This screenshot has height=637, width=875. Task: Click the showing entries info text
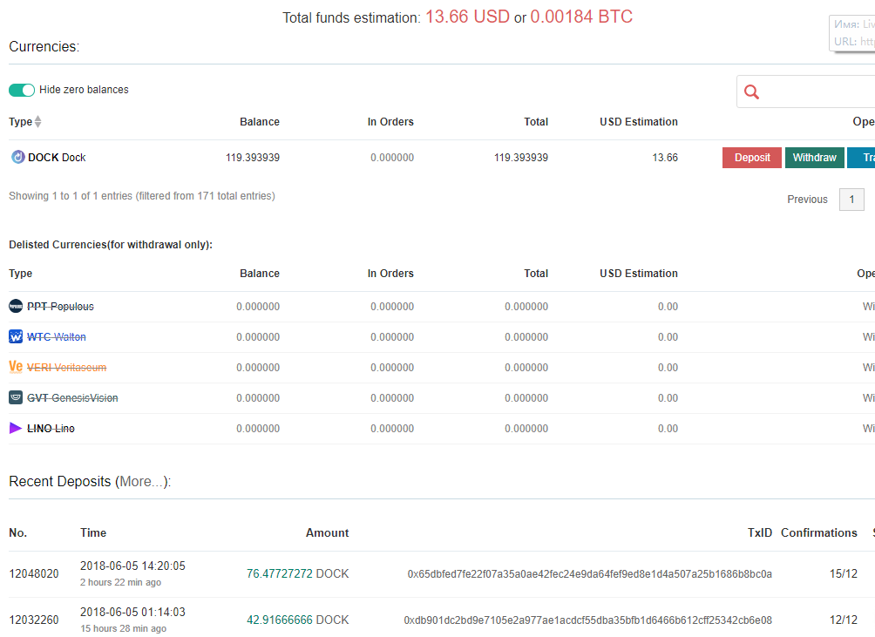coord(142,196)
